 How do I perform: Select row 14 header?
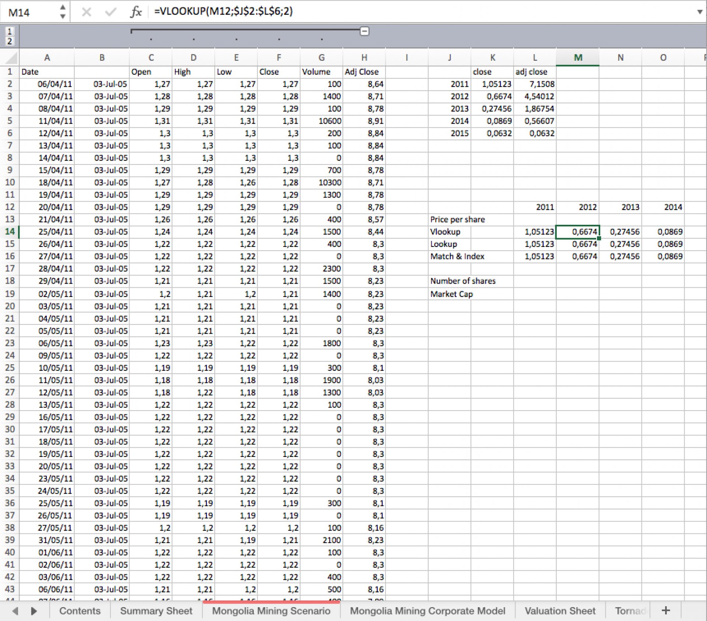pyautogui.click(x=10, y=232)
